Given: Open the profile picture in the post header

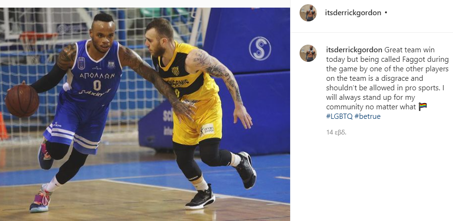Looking at the screenshot, I should click(x=308, y=13).
